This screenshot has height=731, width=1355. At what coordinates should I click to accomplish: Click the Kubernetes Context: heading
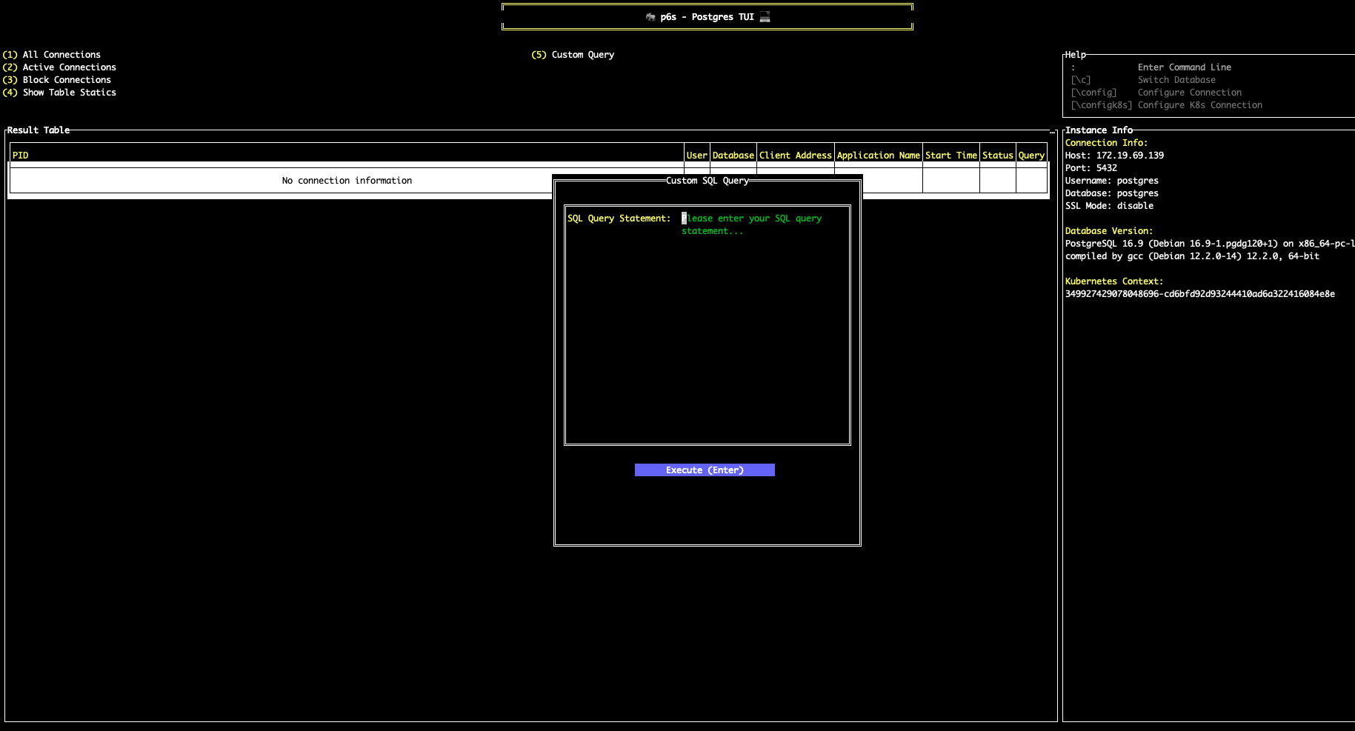pyautogui.click(x=1114, y=281)
